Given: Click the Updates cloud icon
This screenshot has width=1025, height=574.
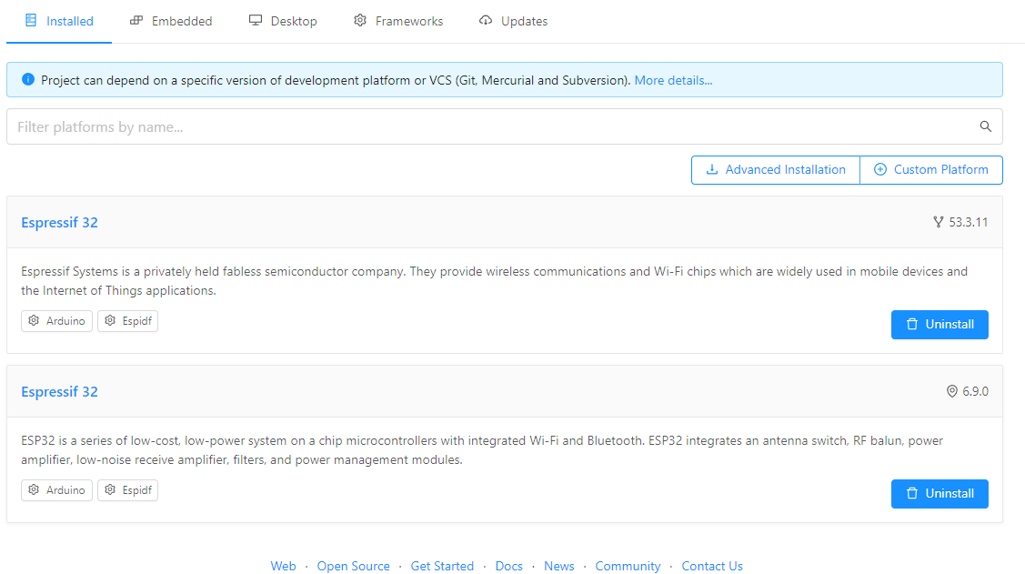Looking at the screenshot, I should pos(485,20).
